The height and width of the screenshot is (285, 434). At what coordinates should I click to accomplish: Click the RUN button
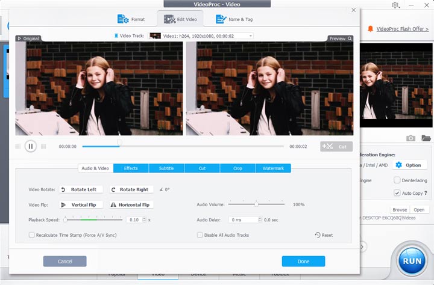click(412, 261)
